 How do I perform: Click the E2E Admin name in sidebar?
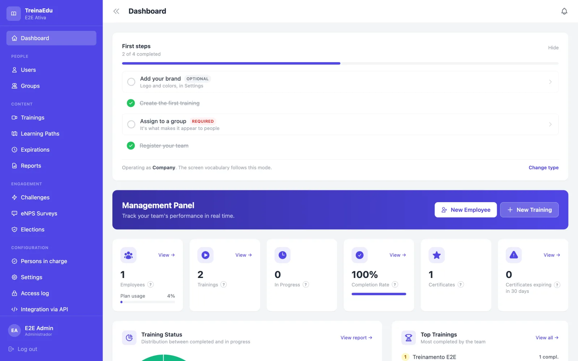39,328
